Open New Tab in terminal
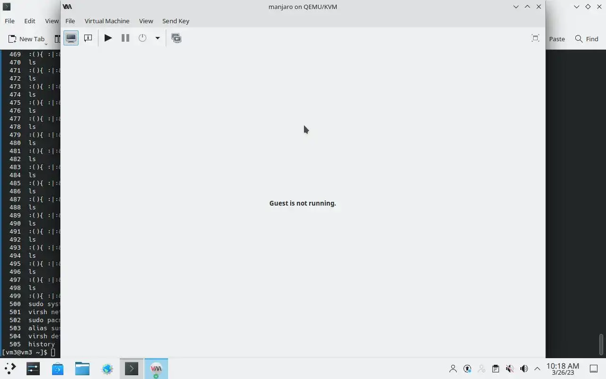 click(27, 39)
